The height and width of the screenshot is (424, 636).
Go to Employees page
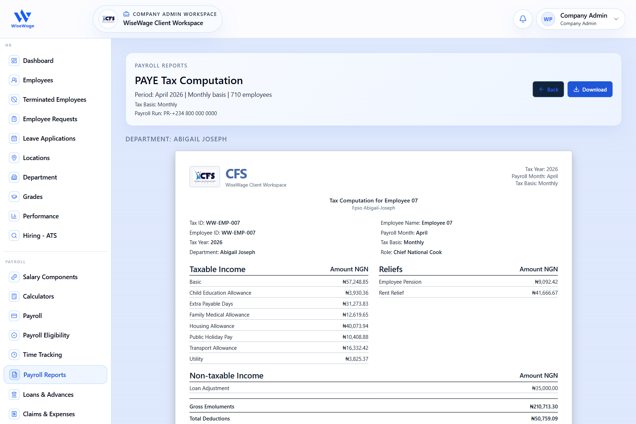click(x=55, y=80)
